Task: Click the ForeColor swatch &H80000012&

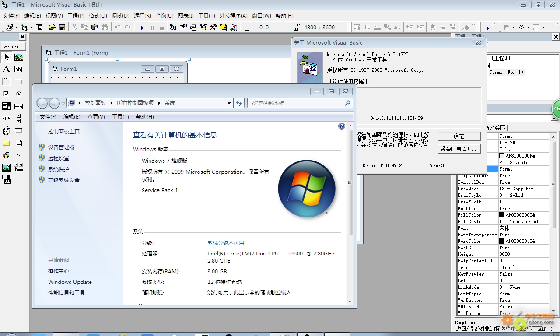Action: (x=502, y=241)
